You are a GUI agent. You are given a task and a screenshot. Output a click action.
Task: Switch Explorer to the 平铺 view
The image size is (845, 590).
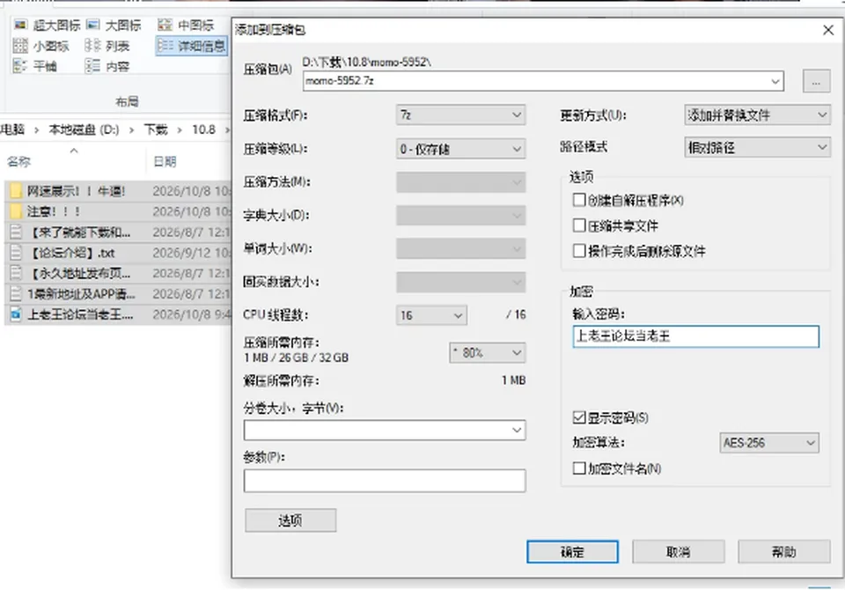(x=35, y=66)
